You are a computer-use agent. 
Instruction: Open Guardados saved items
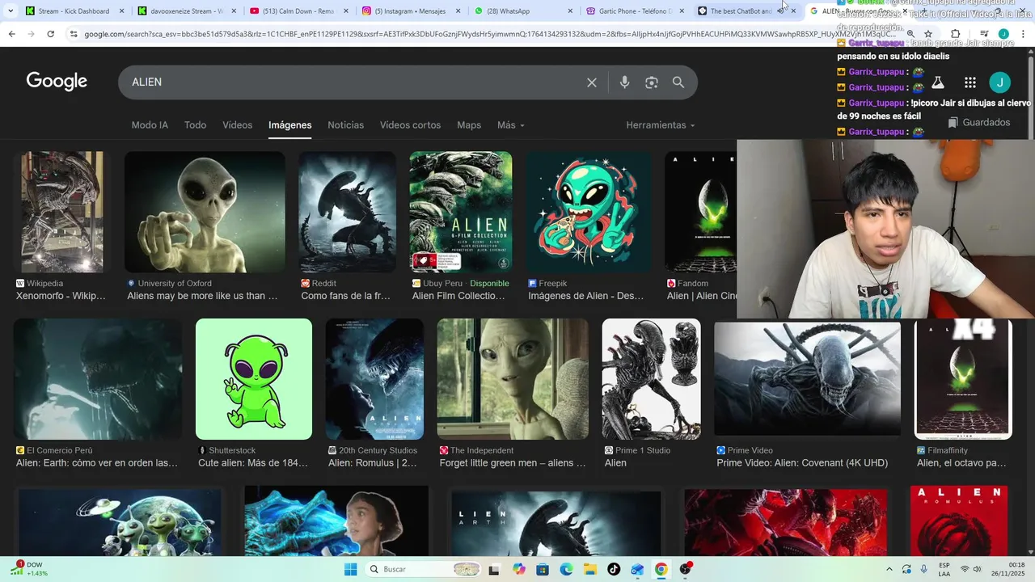[979, 123]
